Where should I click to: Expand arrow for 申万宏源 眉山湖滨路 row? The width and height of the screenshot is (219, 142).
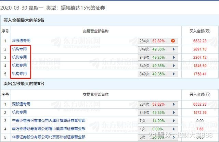coord(174,129)
